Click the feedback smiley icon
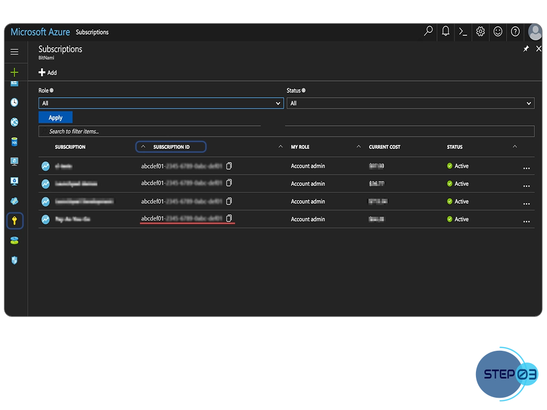 point(498,31)
